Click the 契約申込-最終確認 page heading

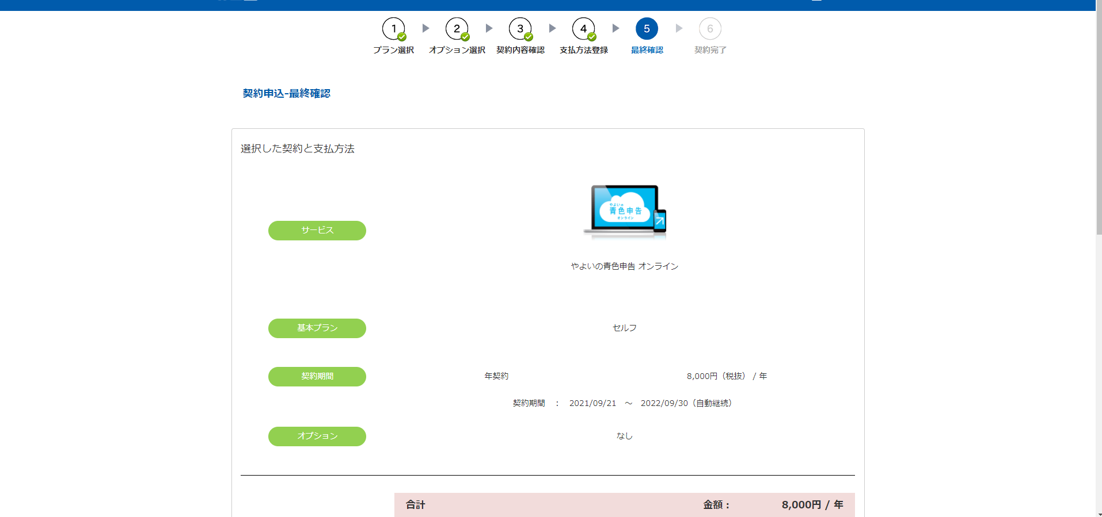286,93
